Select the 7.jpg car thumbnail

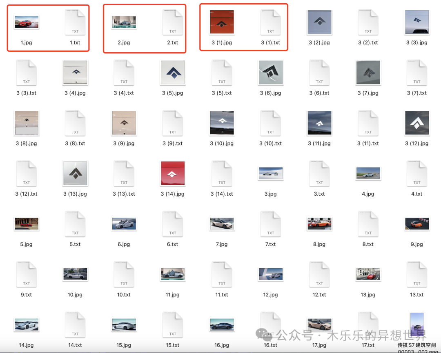click(222, 223)
